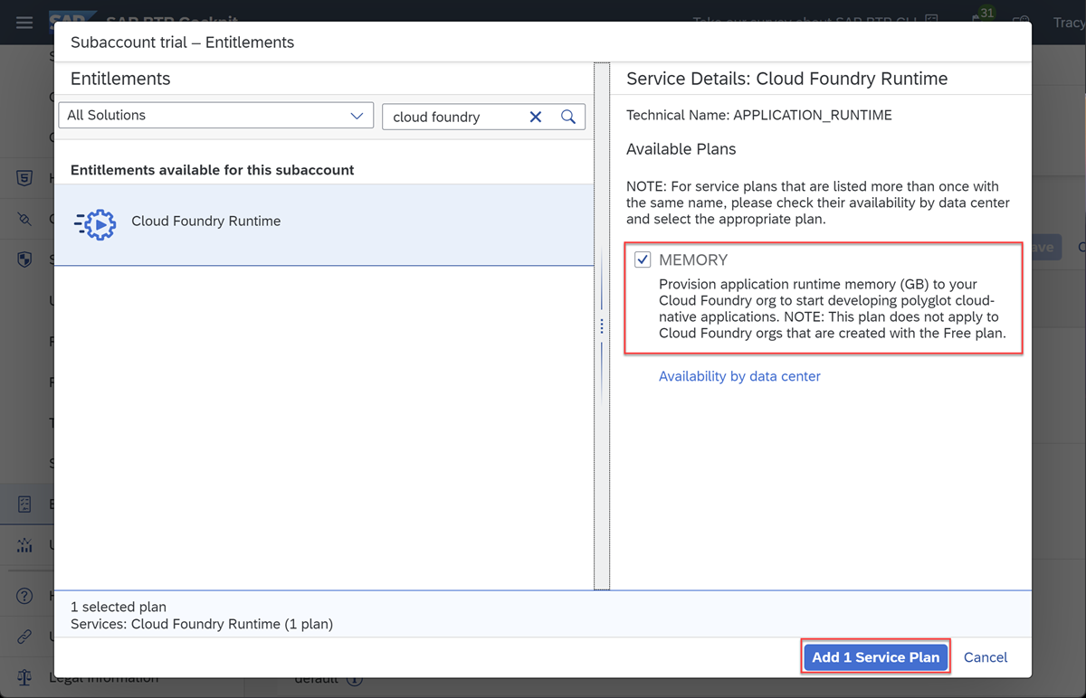
Task: Check the MEMORY plan checkbox
Action: [x=643, y=259]
